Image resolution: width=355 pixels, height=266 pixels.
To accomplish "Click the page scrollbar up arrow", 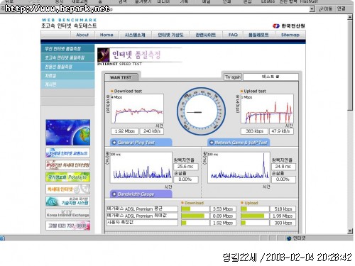I will 350,17.
